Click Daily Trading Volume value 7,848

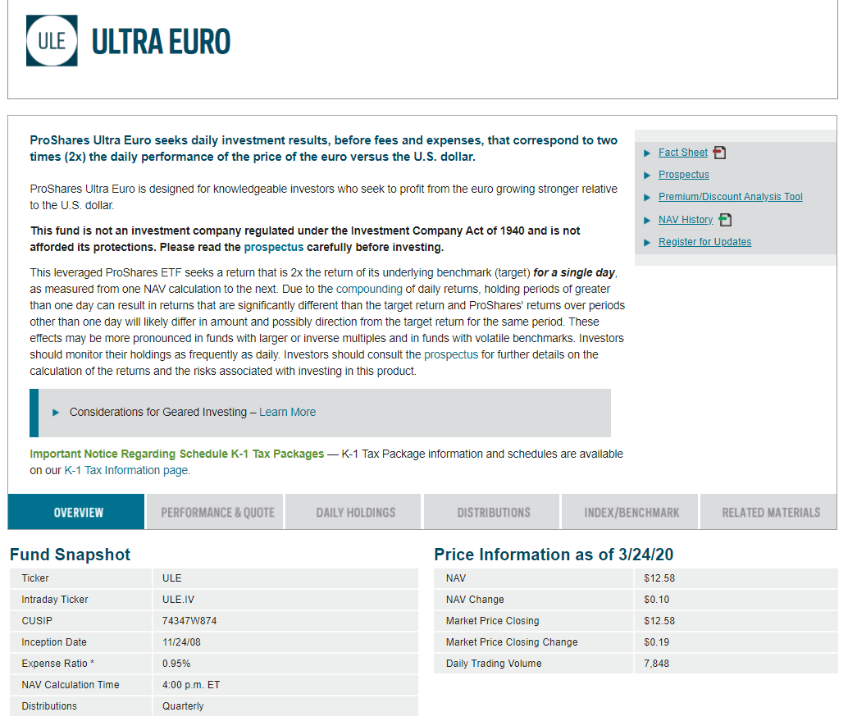pyautogui.click(x=657, y=664)
